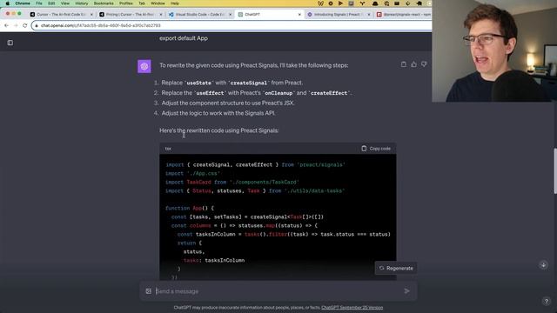Image resolution: width=557 pixels, height=313 pixels.
Task: Switch to the @preact/signals-react npm tab
Action: (404, 14)
